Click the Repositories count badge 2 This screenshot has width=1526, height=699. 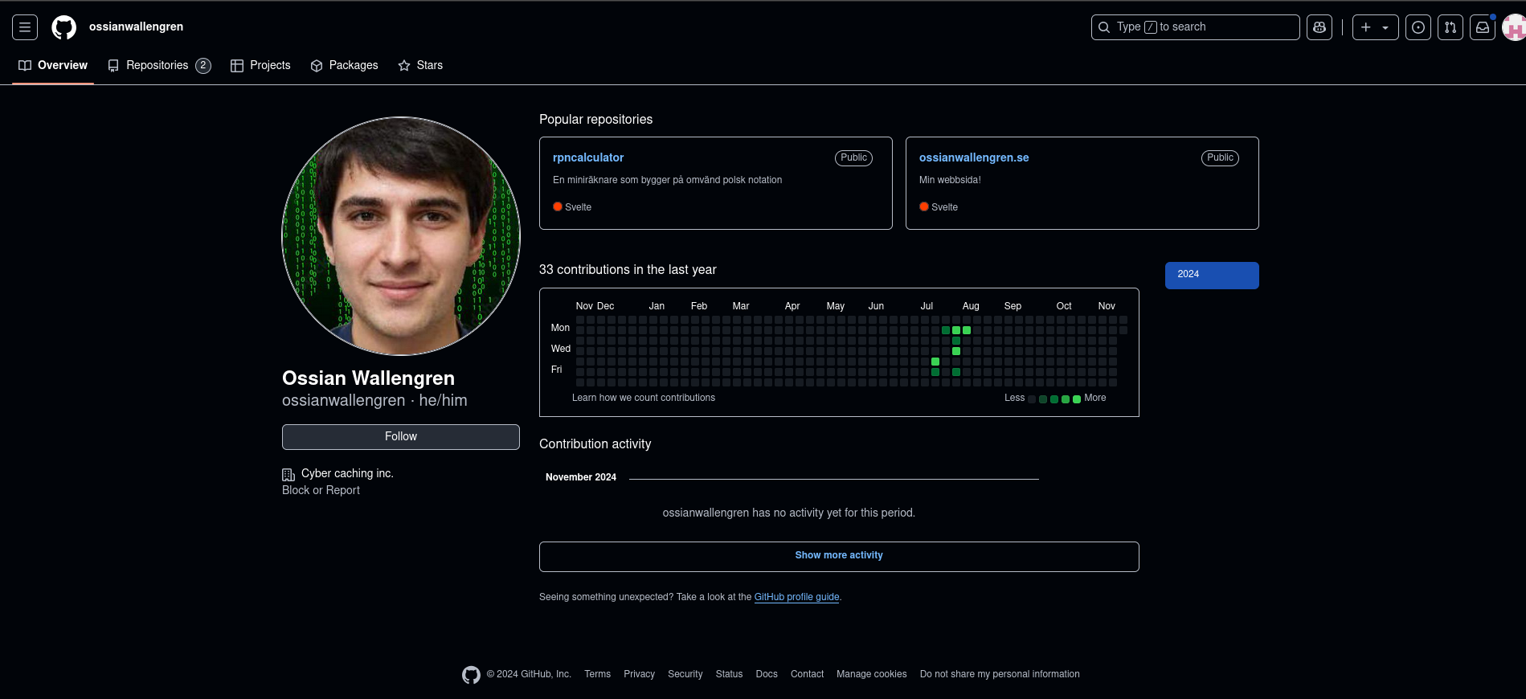click(x=203, y=66)
